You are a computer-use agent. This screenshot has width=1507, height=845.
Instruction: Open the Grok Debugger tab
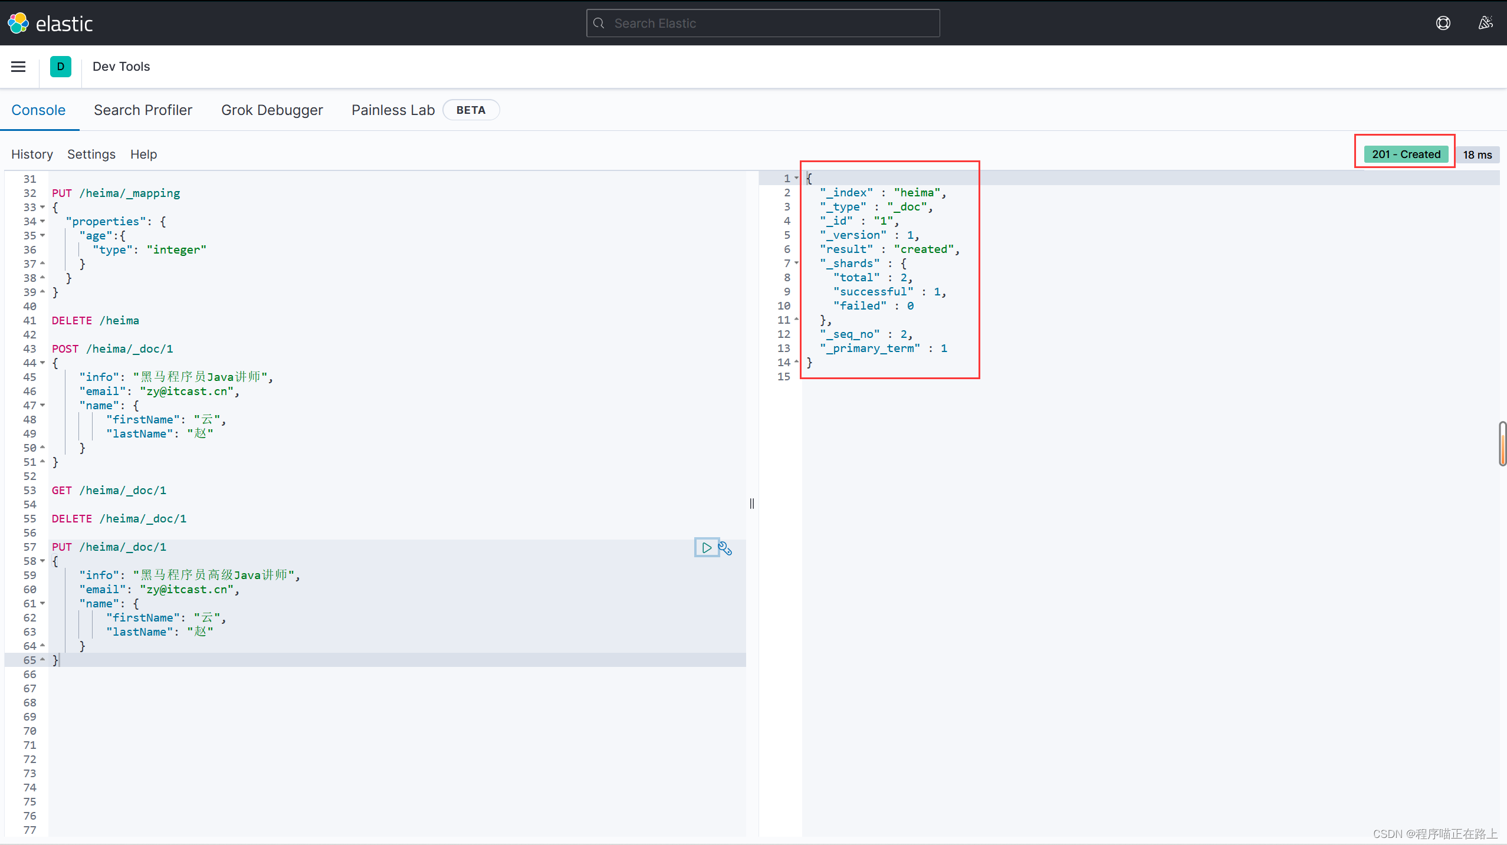272,110
